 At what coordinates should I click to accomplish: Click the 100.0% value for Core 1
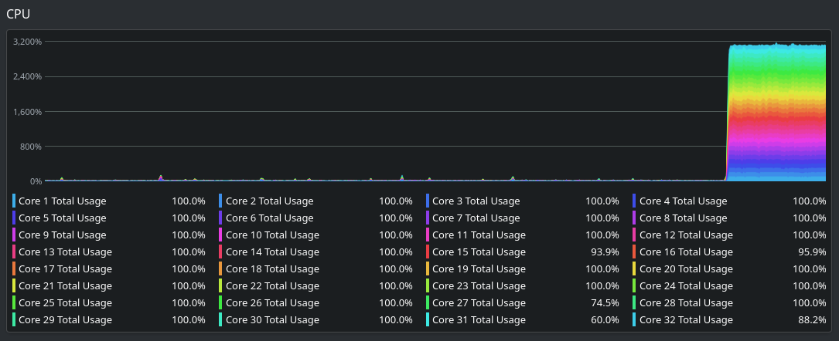tap(189, 201)
